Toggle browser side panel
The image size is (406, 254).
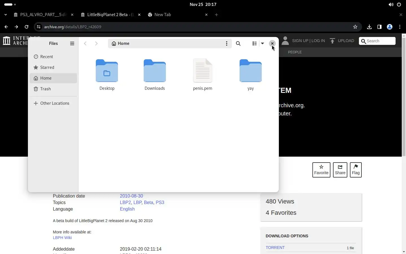(379, 27)
